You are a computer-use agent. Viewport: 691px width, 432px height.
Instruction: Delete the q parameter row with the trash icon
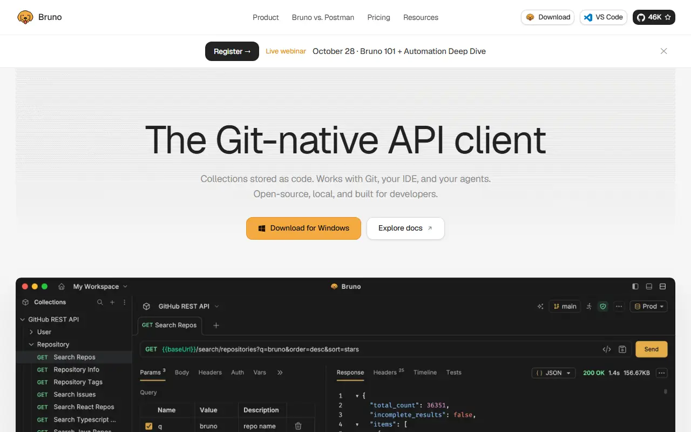click(x=298, y=426)
